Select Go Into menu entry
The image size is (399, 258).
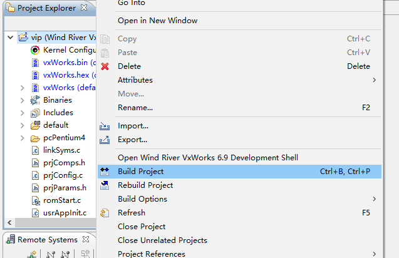pos(239,4)
